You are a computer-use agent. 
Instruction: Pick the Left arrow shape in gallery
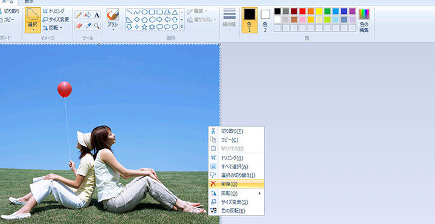point(167,20)
